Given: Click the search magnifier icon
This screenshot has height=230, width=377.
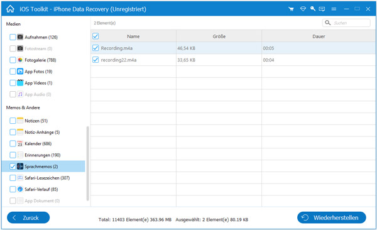Looking at the screenshot, I should (x=328, y=23).
